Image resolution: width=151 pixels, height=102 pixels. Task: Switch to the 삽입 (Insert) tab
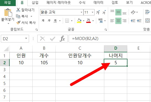35,3
